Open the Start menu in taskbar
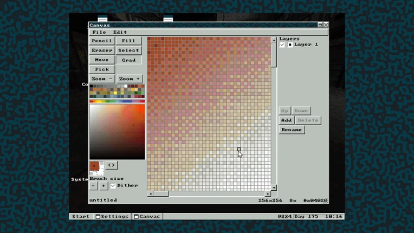 pyautogui.click(x=81, y=216)
